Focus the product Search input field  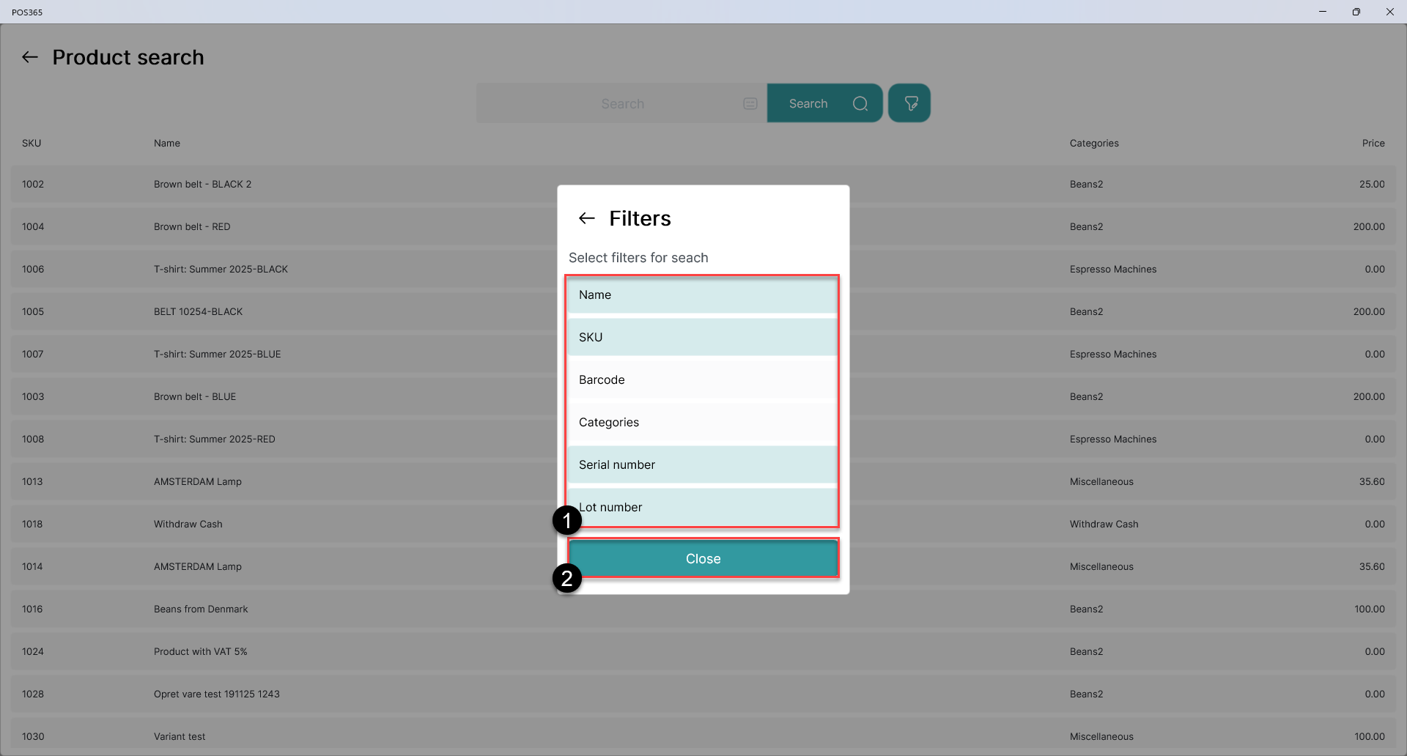621,103
